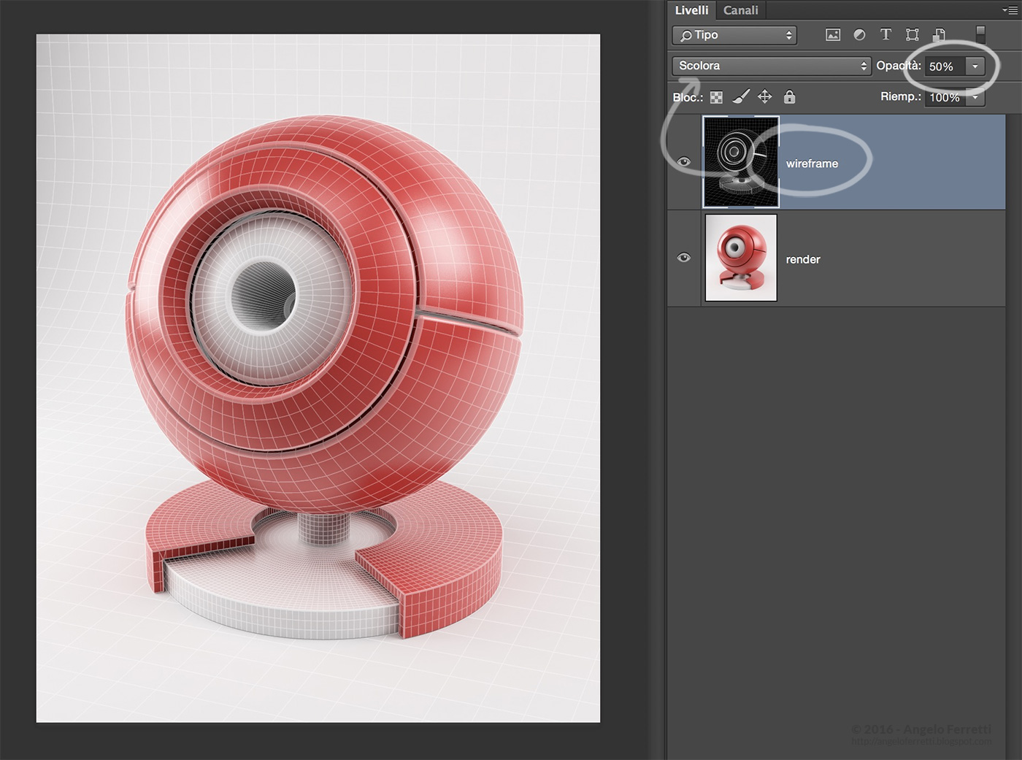
Task: Open the Riemp. fill slider arrow
Action: [x=975, y=97]
